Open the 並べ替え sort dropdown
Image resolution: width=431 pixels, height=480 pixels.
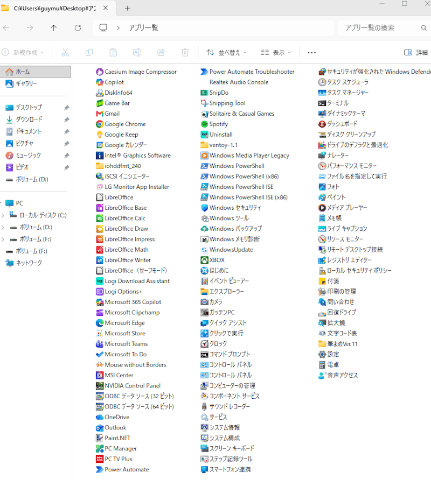point(226,53)
